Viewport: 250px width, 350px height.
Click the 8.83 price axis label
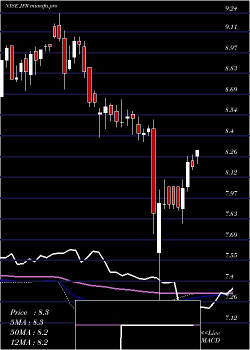tap(231, 68)
